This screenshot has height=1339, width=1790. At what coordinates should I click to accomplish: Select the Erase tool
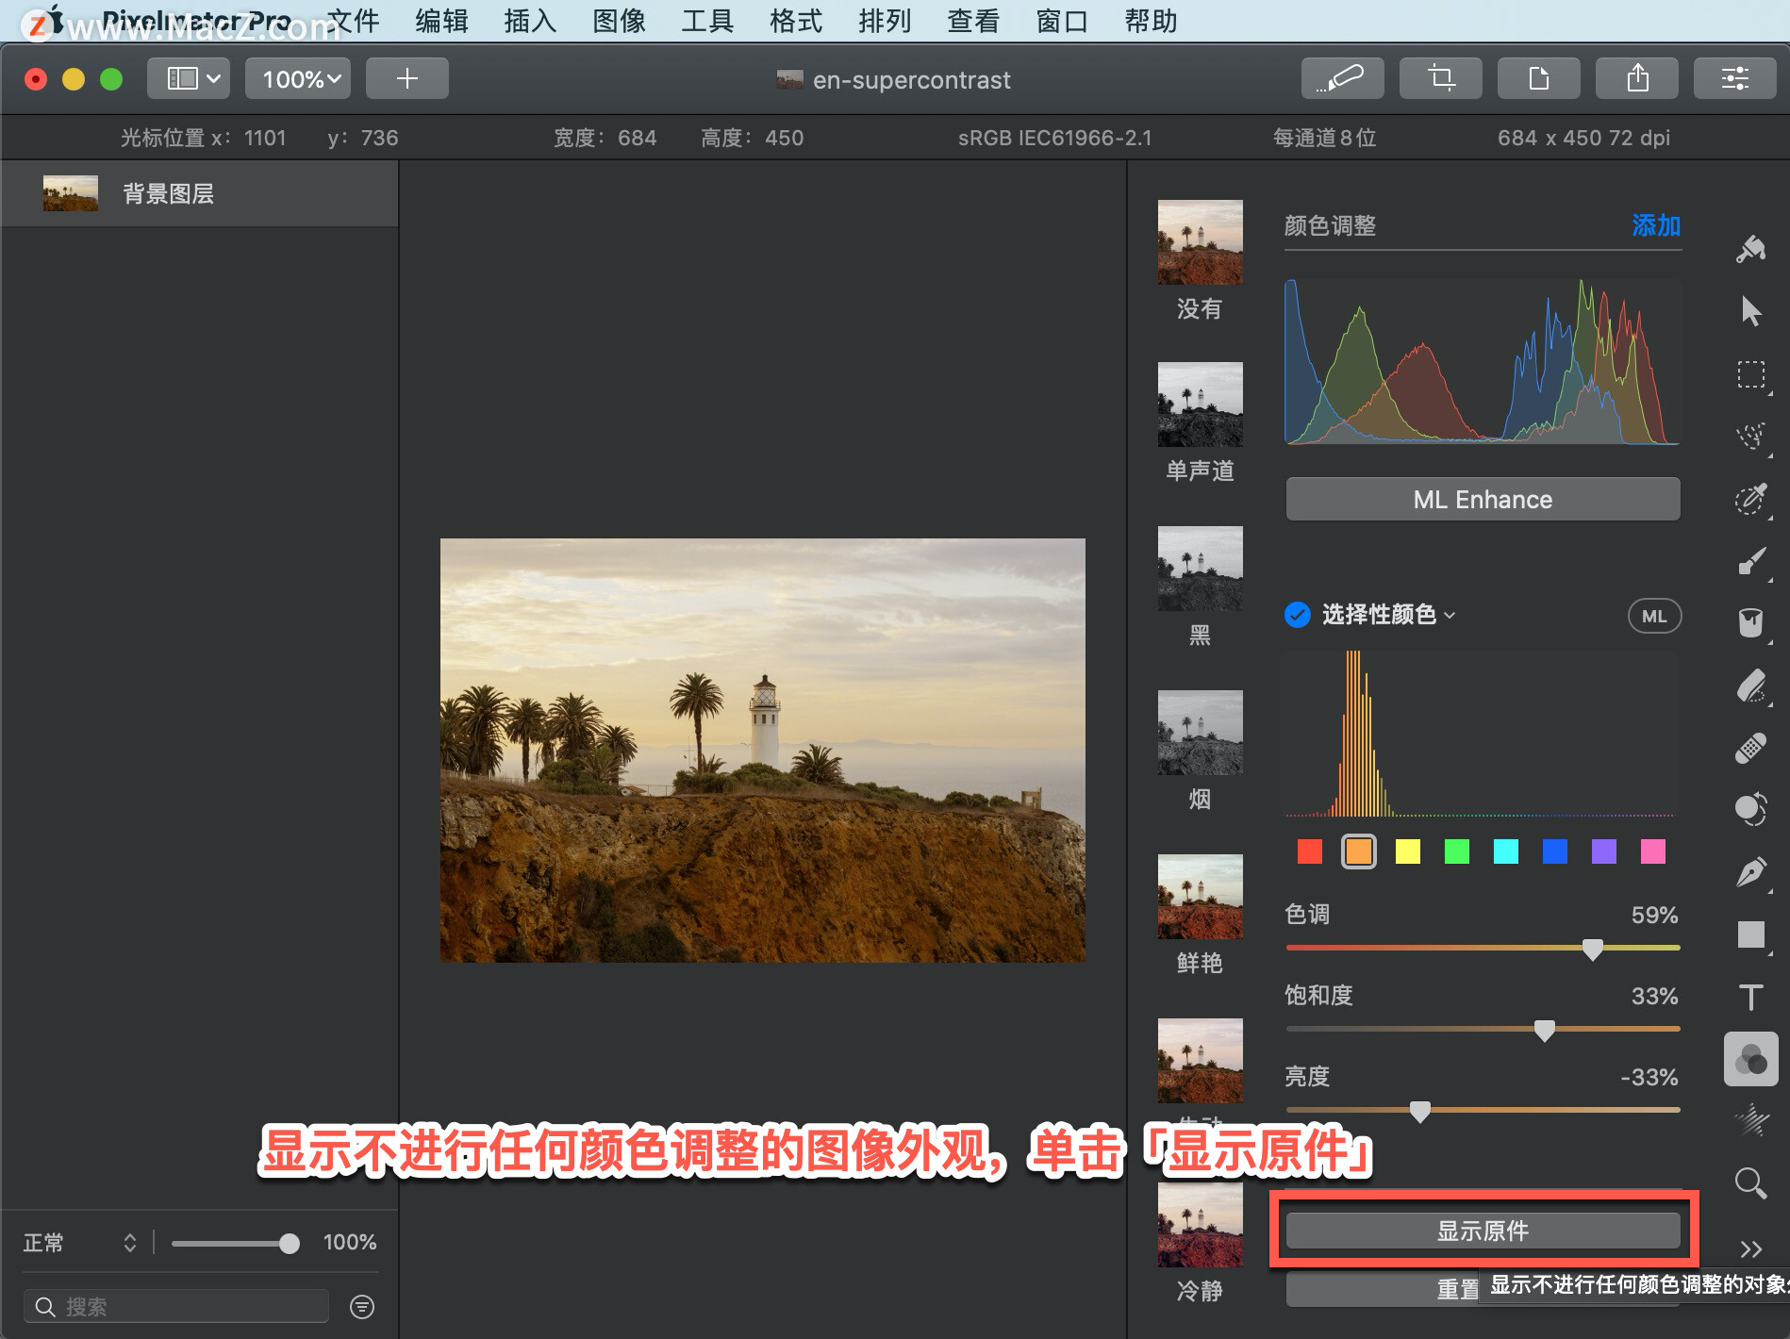[x=1751, y=686]
